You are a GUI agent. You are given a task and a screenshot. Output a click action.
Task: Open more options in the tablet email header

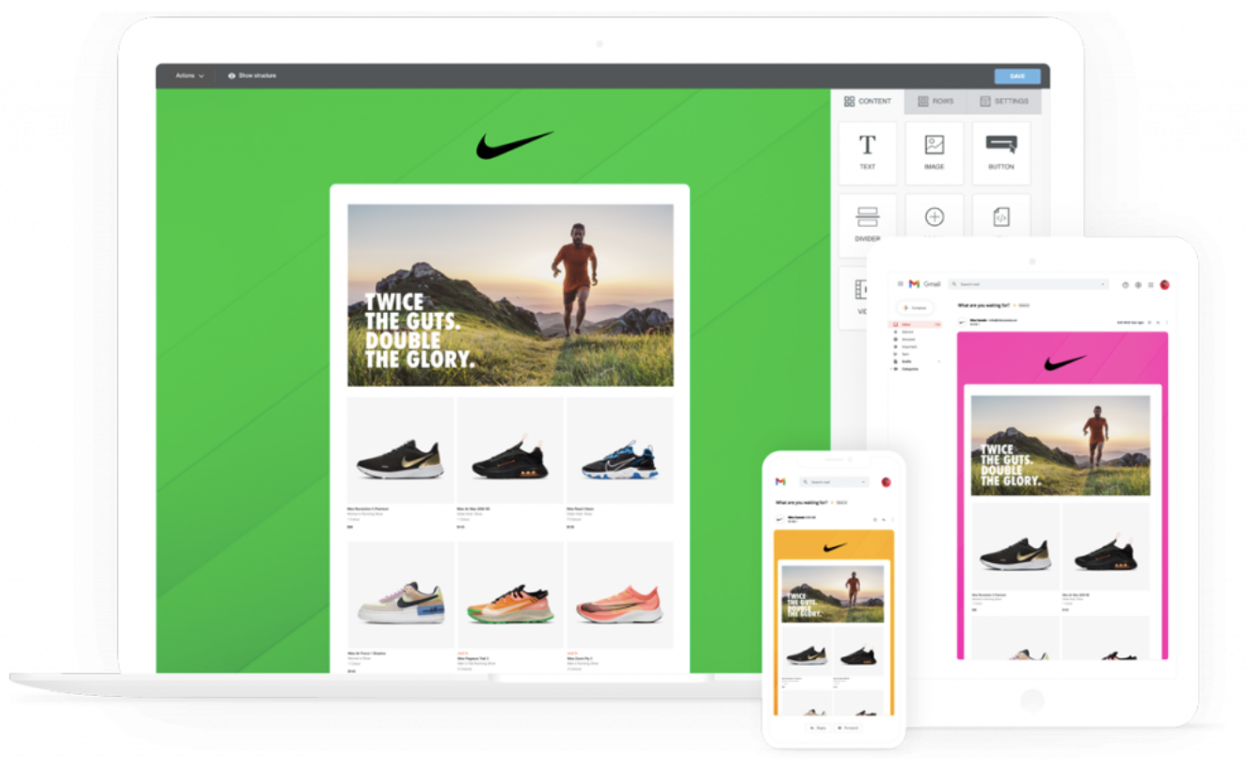[x=1167, y=322]
